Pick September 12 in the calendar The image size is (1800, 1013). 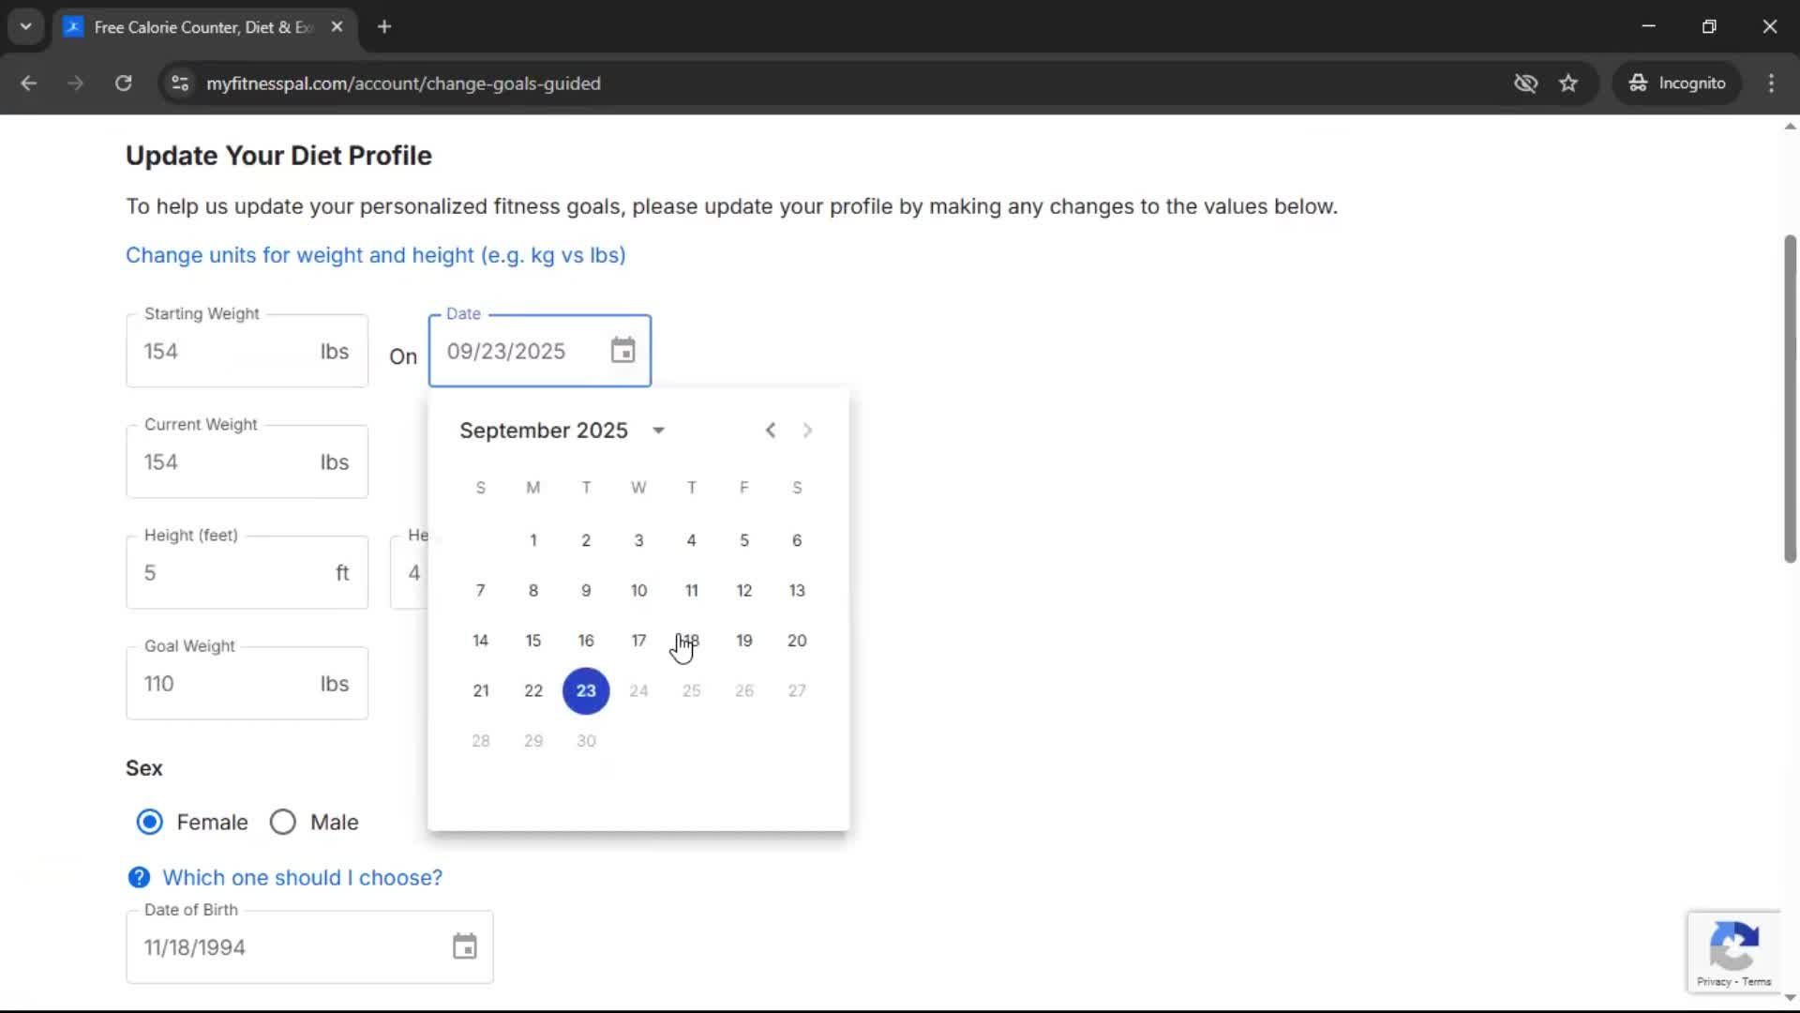tap(744, 590)
